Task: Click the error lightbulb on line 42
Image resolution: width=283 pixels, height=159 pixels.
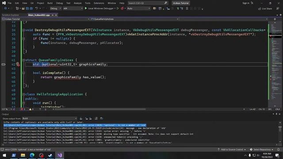Action: click(18, 64)
